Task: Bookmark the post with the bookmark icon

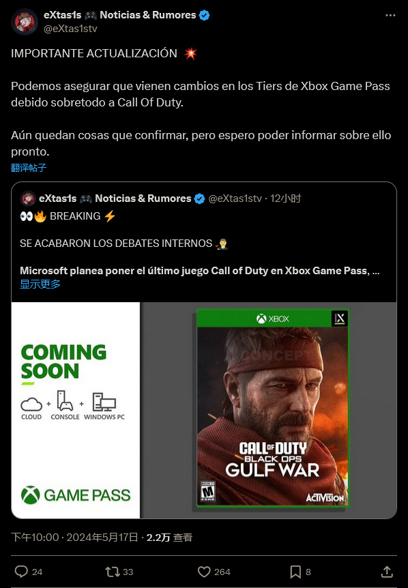Action: pyautogui.click(x=295, y=572)
